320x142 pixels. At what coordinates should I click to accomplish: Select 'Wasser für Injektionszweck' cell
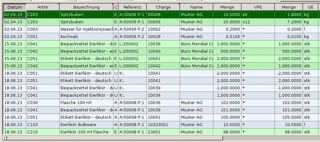coord(86,29)
